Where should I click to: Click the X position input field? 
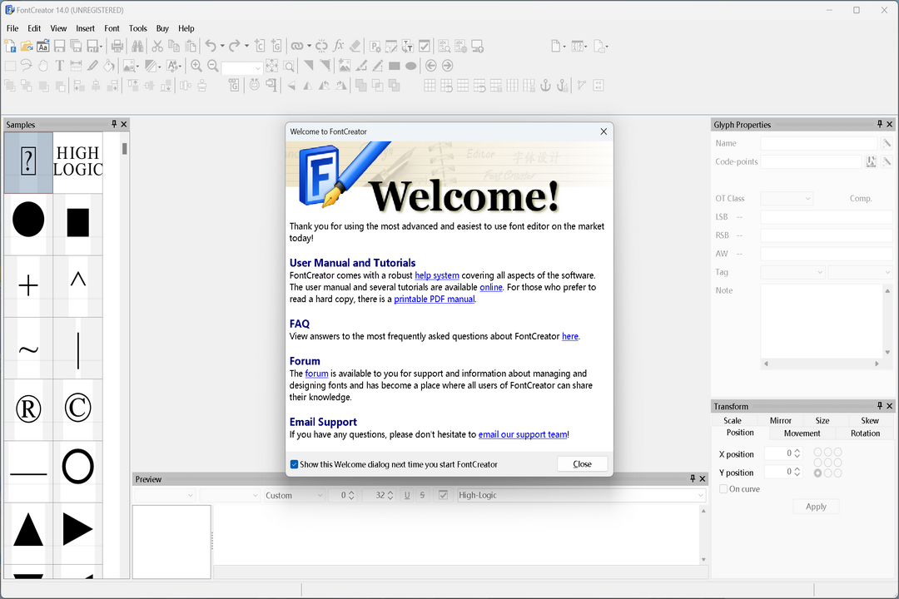[x=777, y=454]
